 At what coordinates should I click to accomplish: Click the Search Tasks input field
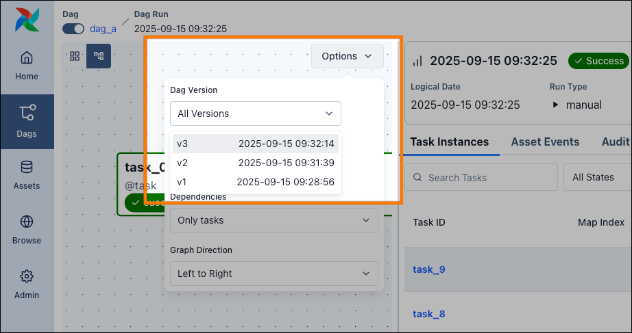[x=481, y=178]
